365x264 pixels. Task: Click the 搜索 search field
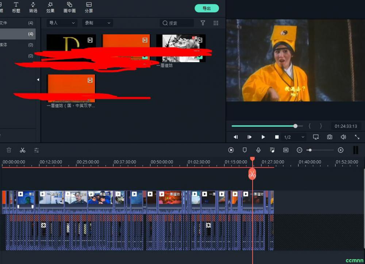click(x=177, y=23)
